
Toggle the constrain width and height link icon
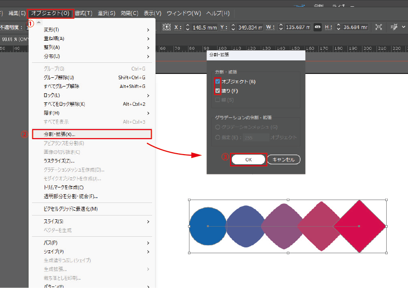click(x=318, y=27)
